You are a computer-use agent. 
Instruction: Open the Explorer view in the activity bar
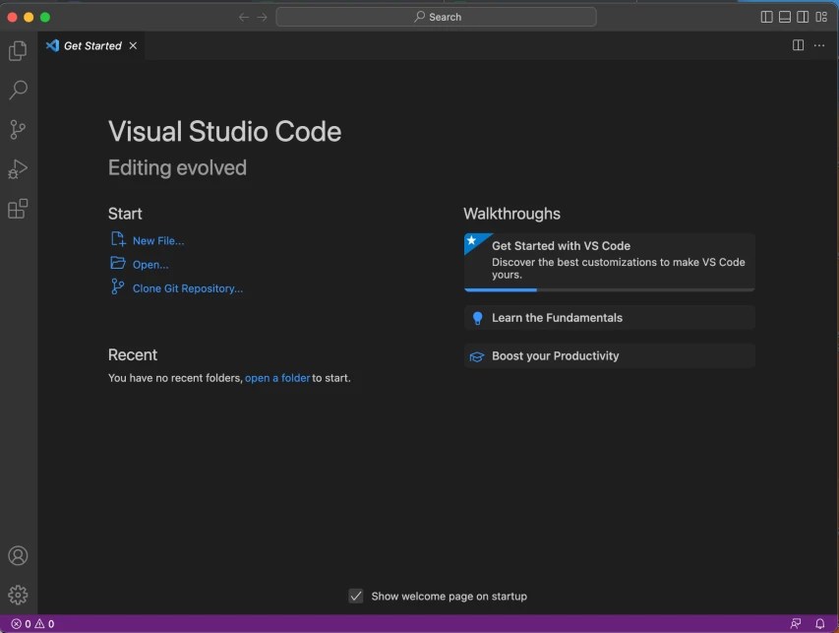point(18,50)
